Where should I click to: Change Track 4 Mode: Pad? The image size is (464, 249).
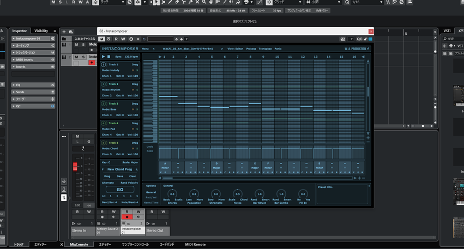click(x=109, y=129)
